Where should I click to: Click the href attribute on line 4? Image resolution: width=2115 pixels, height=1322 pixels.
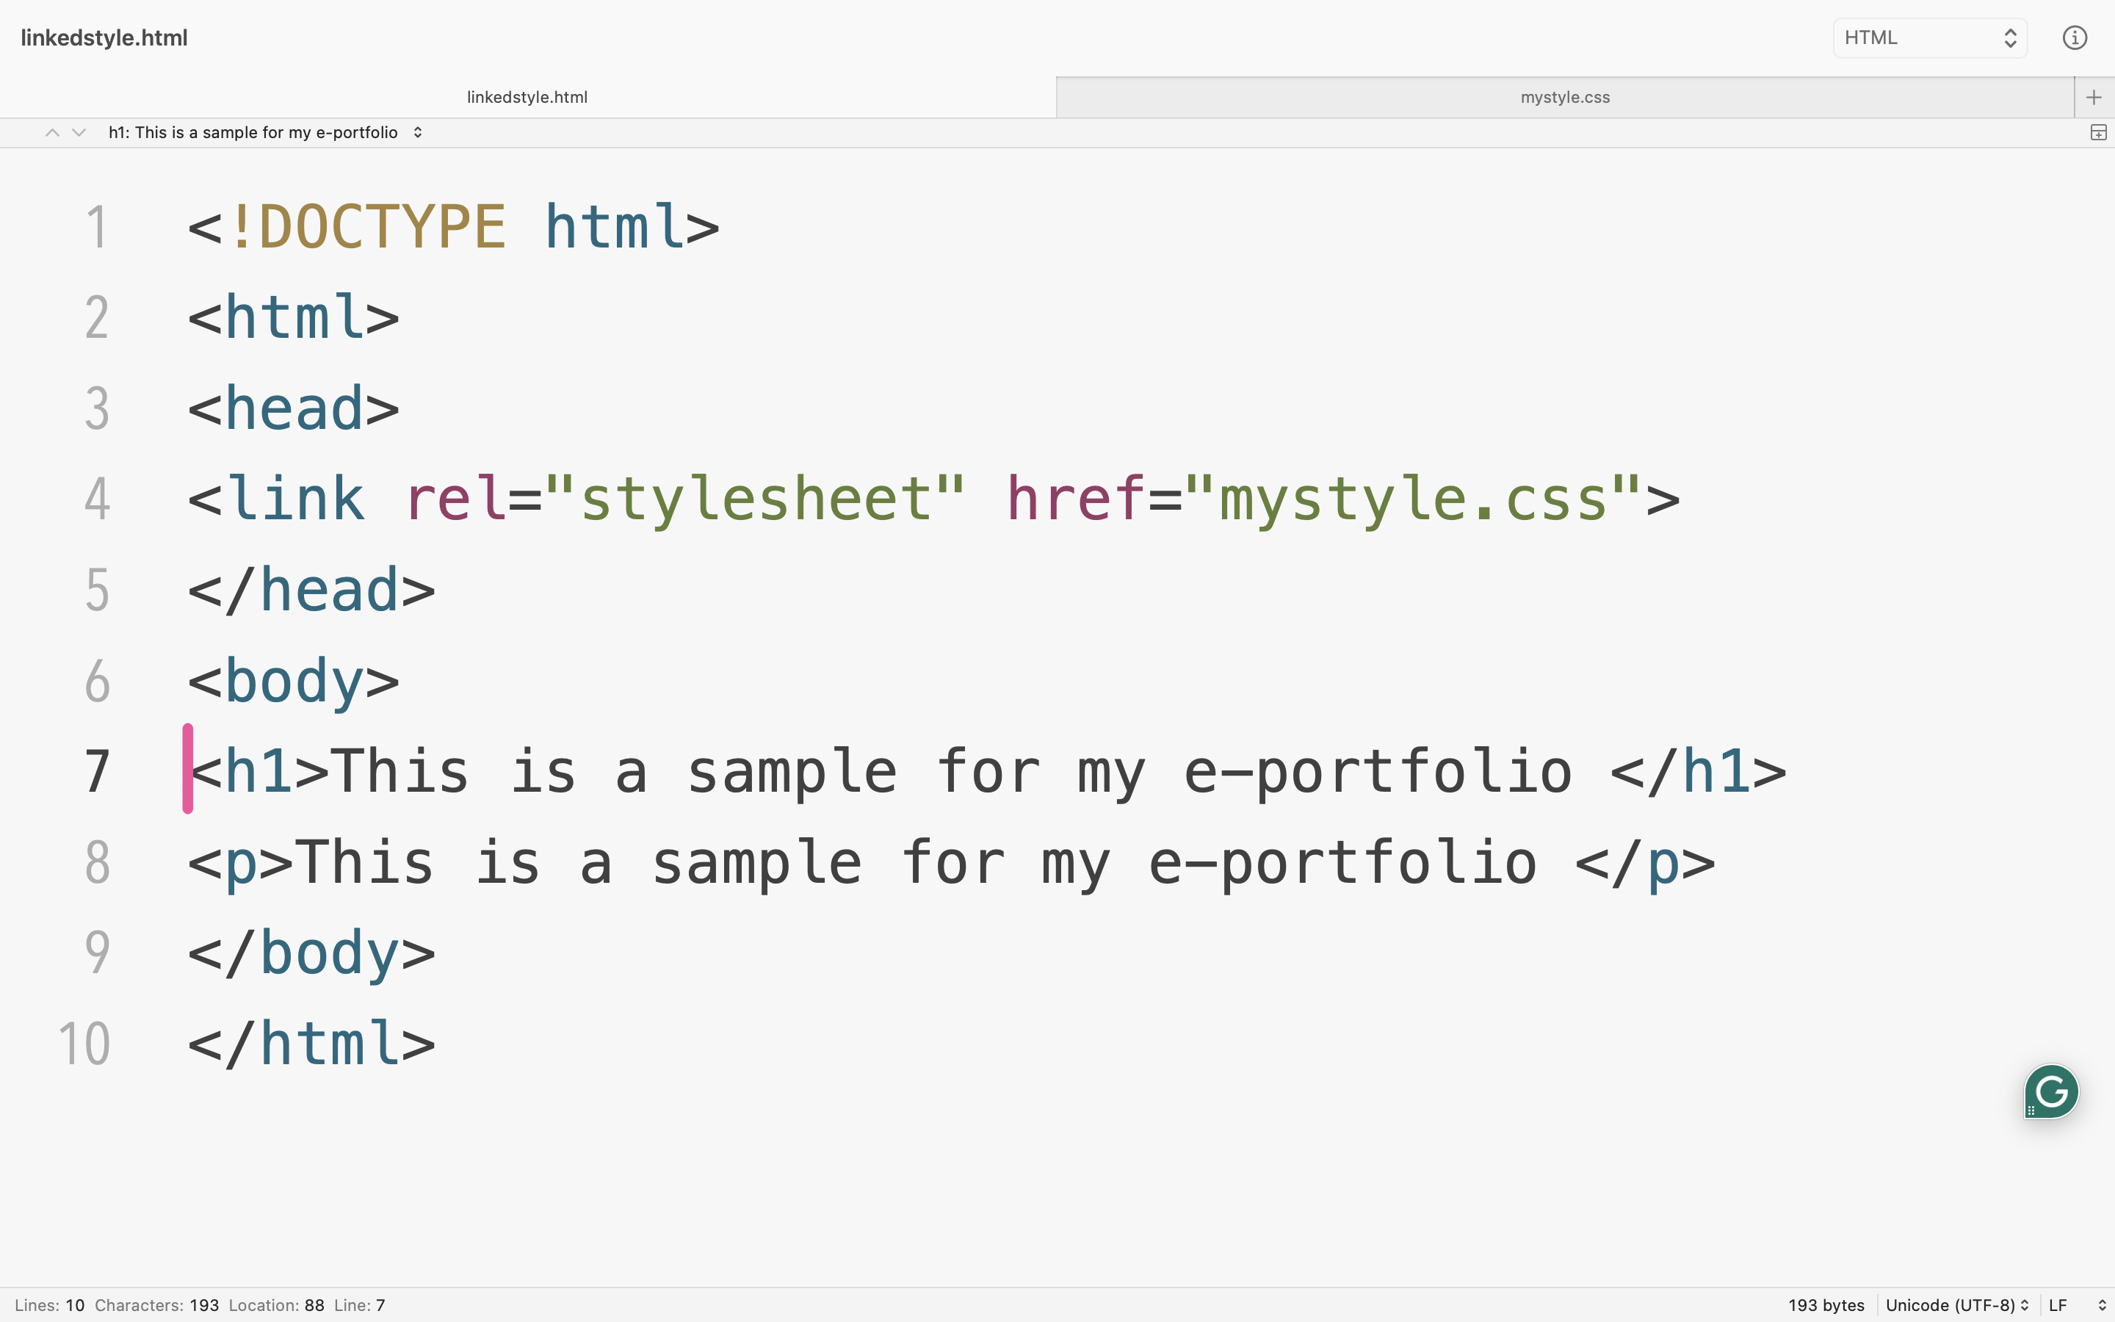(1076, 499)
